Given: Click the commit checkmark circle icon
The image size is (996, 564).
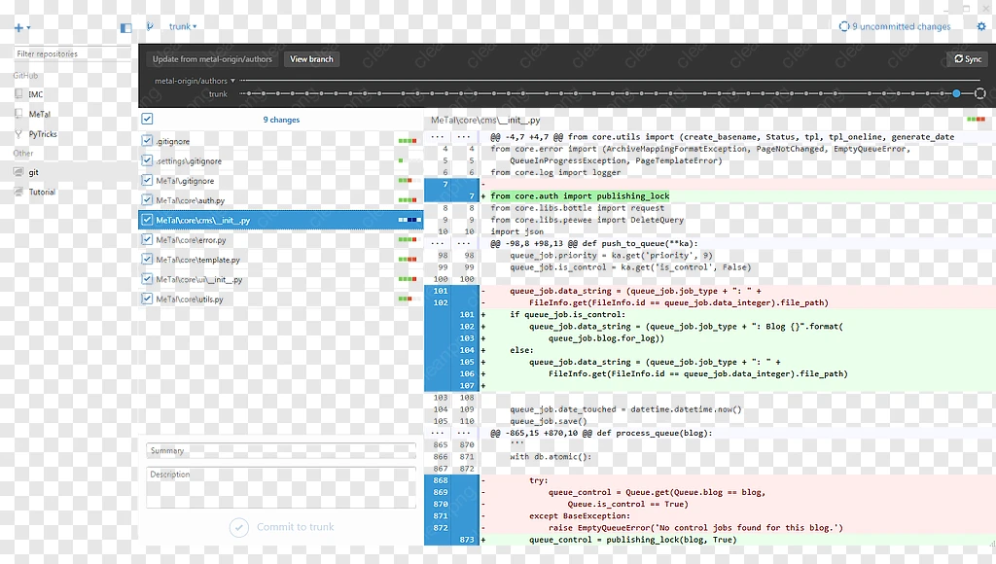Looking at the screenshot, I should pos(239,527).
